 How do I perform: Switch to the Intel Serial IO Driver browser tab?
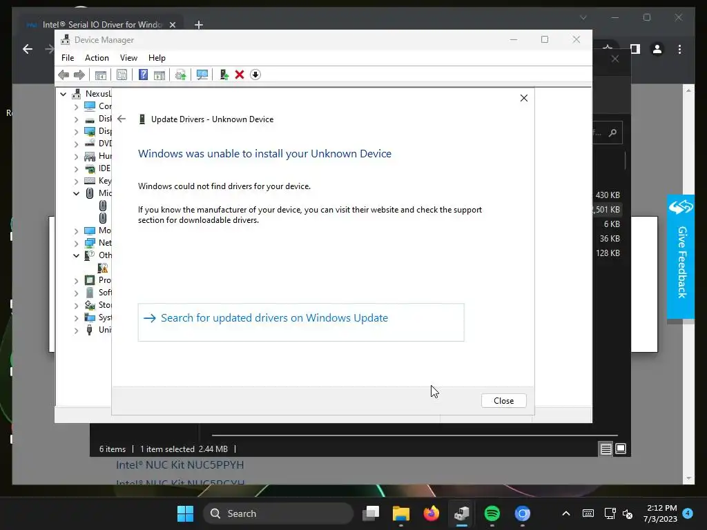pos(101,24)
